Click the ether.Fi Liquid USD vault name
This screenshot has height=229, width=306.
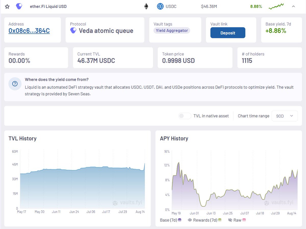click(48, 6)
